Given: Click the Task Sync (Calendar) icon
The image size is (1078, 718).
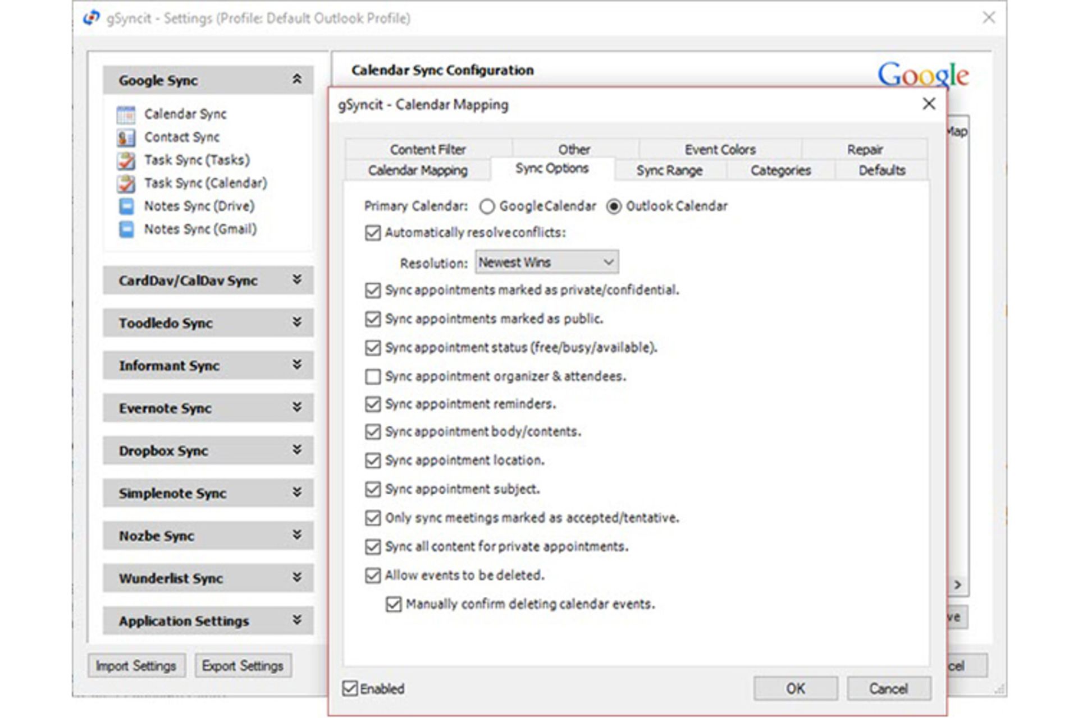Looking at the screenshot, I should (126, 183).
